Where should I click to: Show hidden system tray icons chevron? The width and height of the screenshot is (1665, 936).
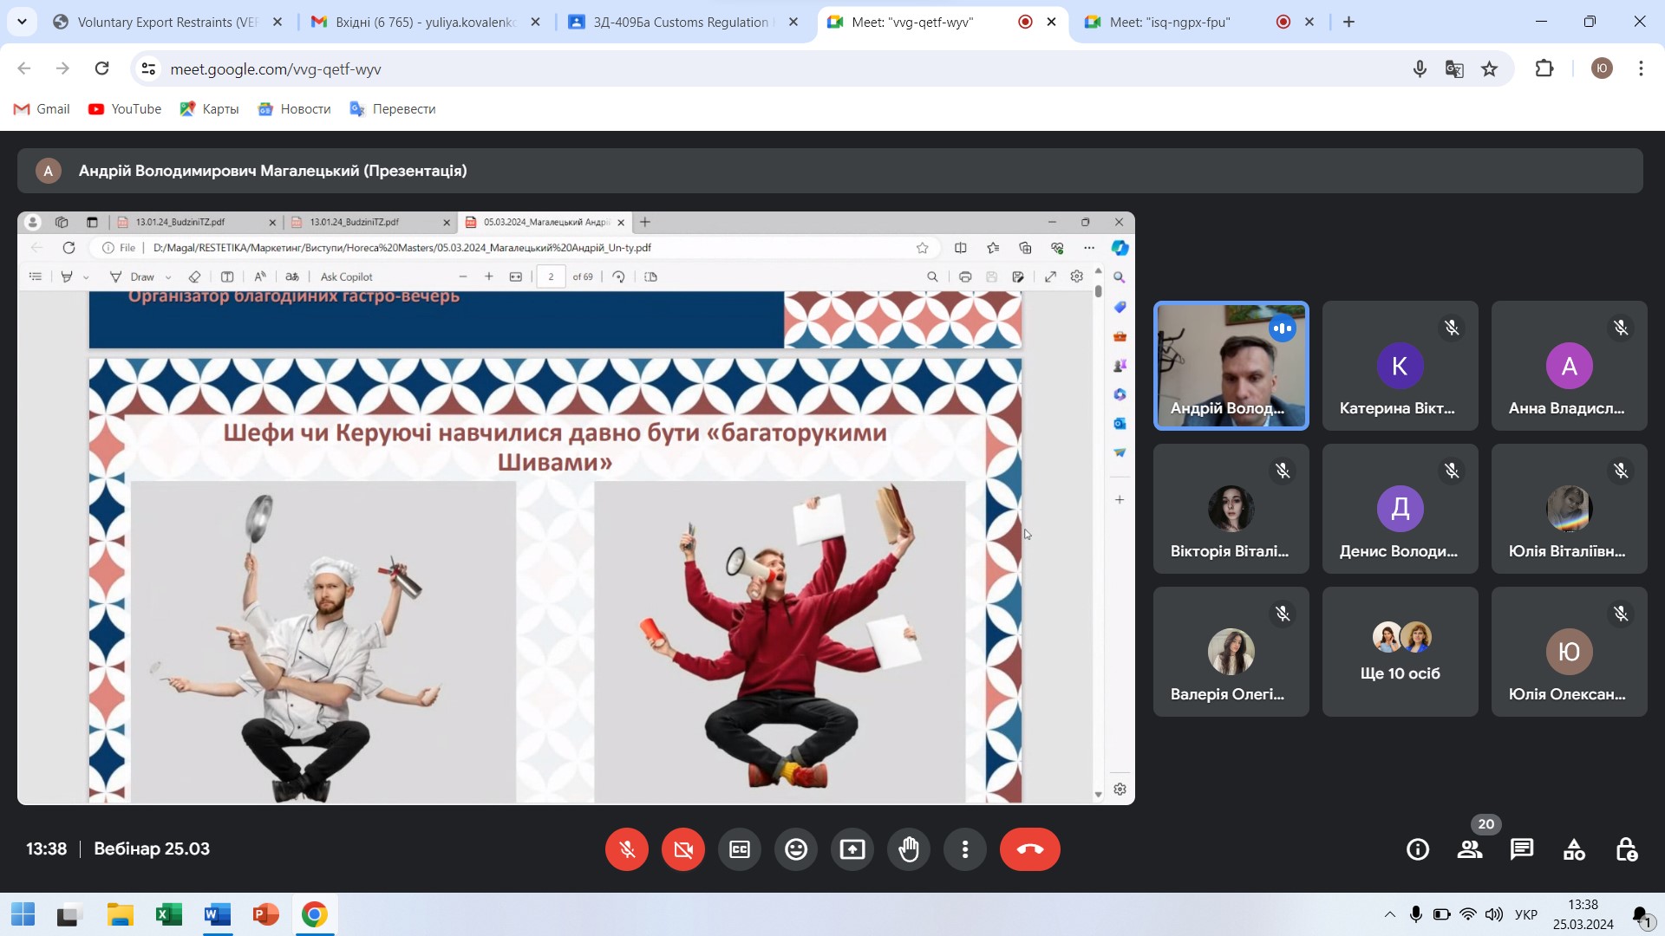click(x=1389, y=914)
